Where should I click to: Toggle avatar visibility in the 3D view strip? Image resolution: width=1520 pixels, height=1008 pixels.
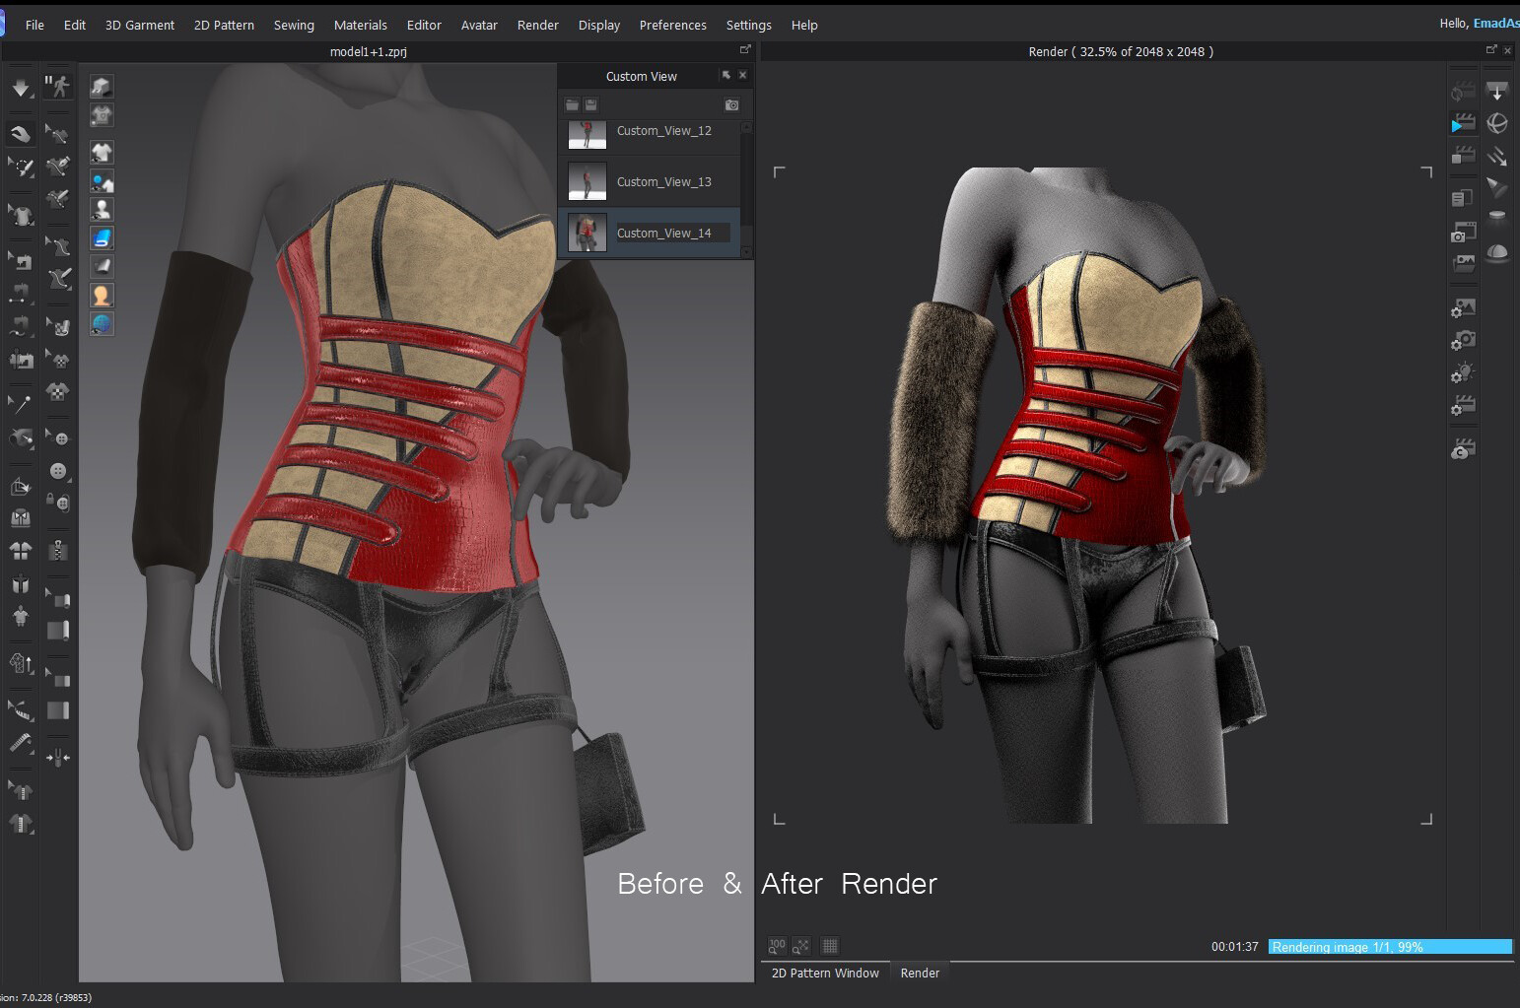[102, 209]
